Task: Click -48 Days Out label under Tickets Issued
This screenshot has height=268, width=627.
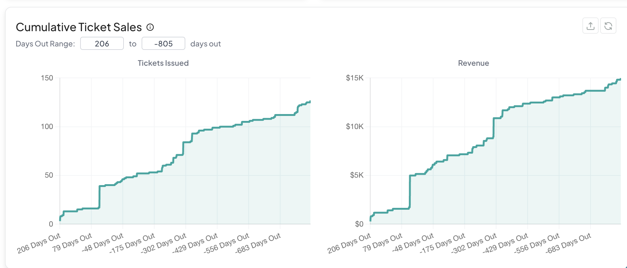Action: [103, 242]
